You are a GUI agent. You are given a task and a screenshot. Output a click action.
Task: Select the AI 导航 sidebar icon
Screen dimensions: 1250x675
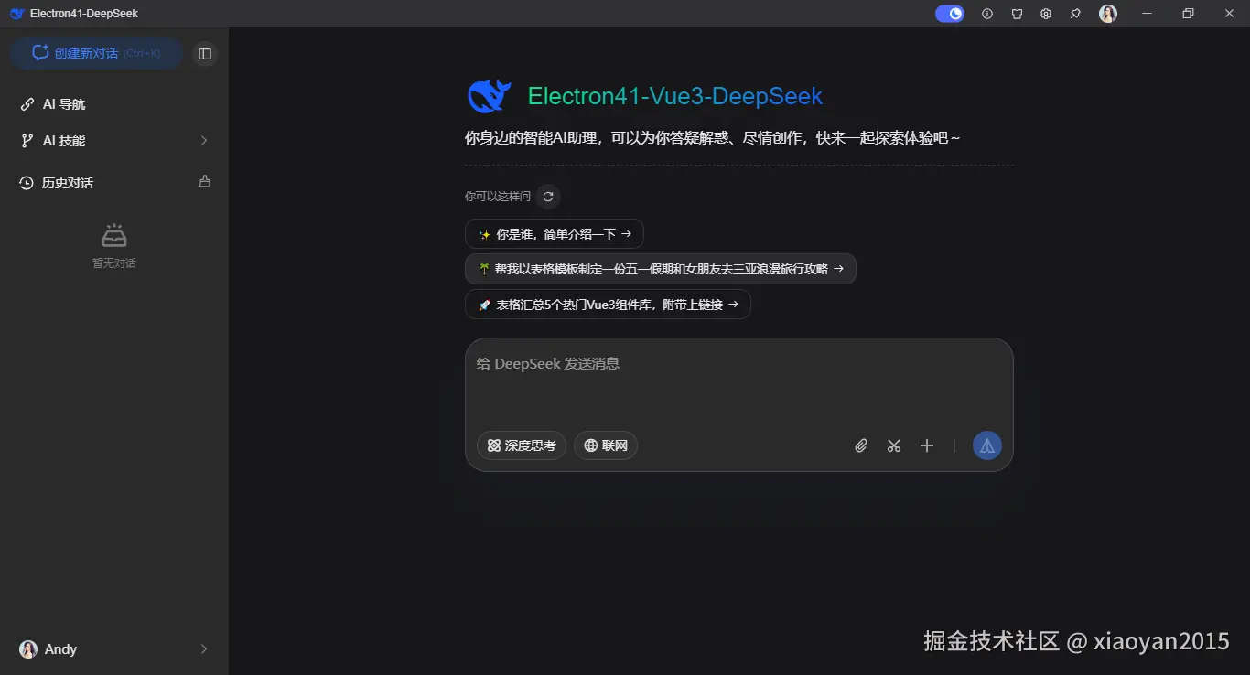(x=26, y=103)
